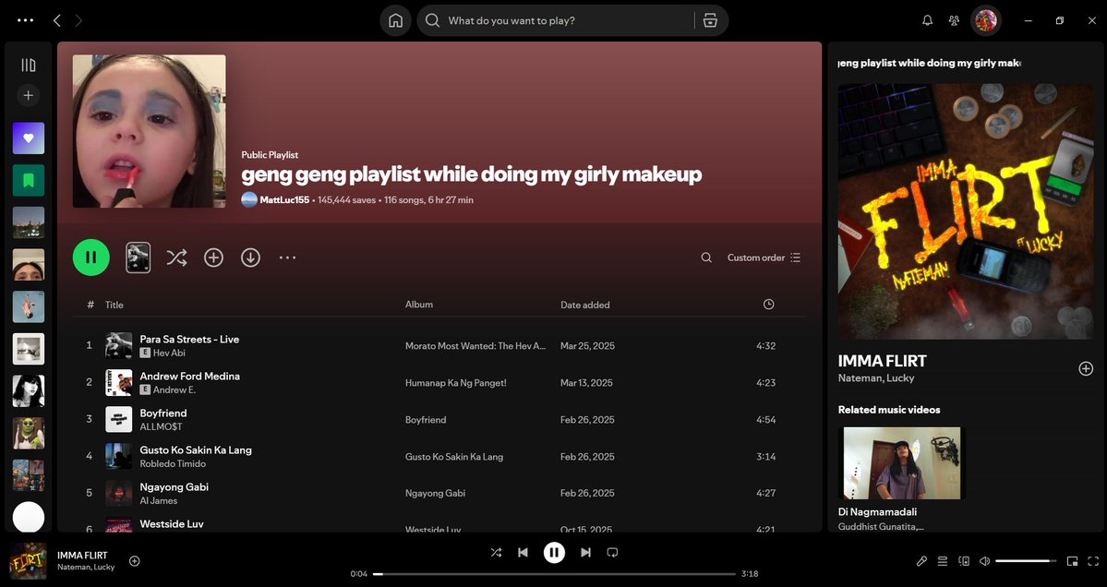Open the artist Robledo Timido link
Image resolution: width=1107 pixels, height=587 pixels.
point(173,463)
